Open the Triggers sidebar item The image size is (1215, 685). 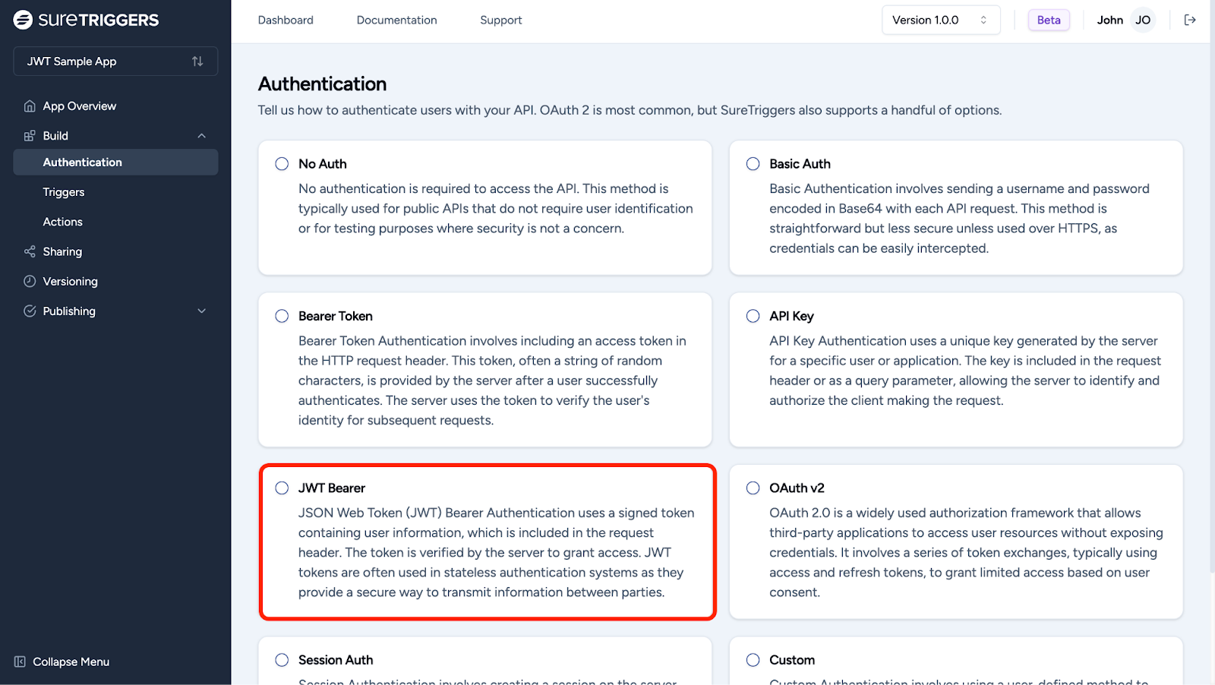64,192
